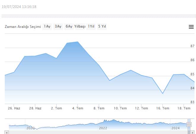Screen dimensions: 196x134
Task: Open the chart hamburger menu
Action: pyautogui.click(x=191, y=27)
